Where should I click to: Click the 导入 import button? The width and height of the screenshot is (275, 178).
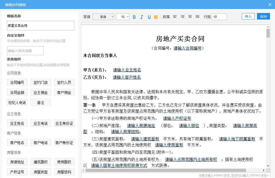248,16
